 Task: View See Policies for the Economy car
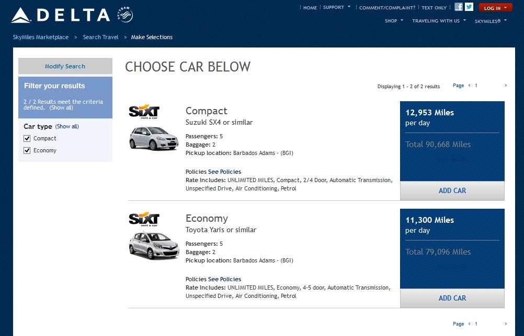tap(224, 279)
